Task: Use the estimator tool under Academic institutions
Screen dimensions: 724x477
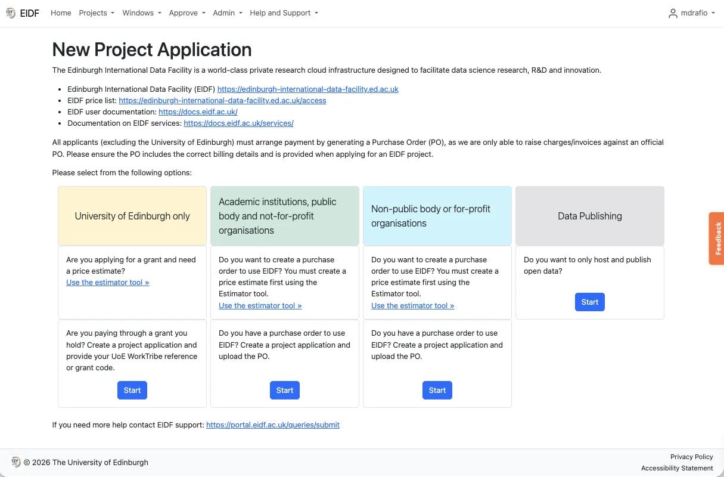Action: point(260,305)
